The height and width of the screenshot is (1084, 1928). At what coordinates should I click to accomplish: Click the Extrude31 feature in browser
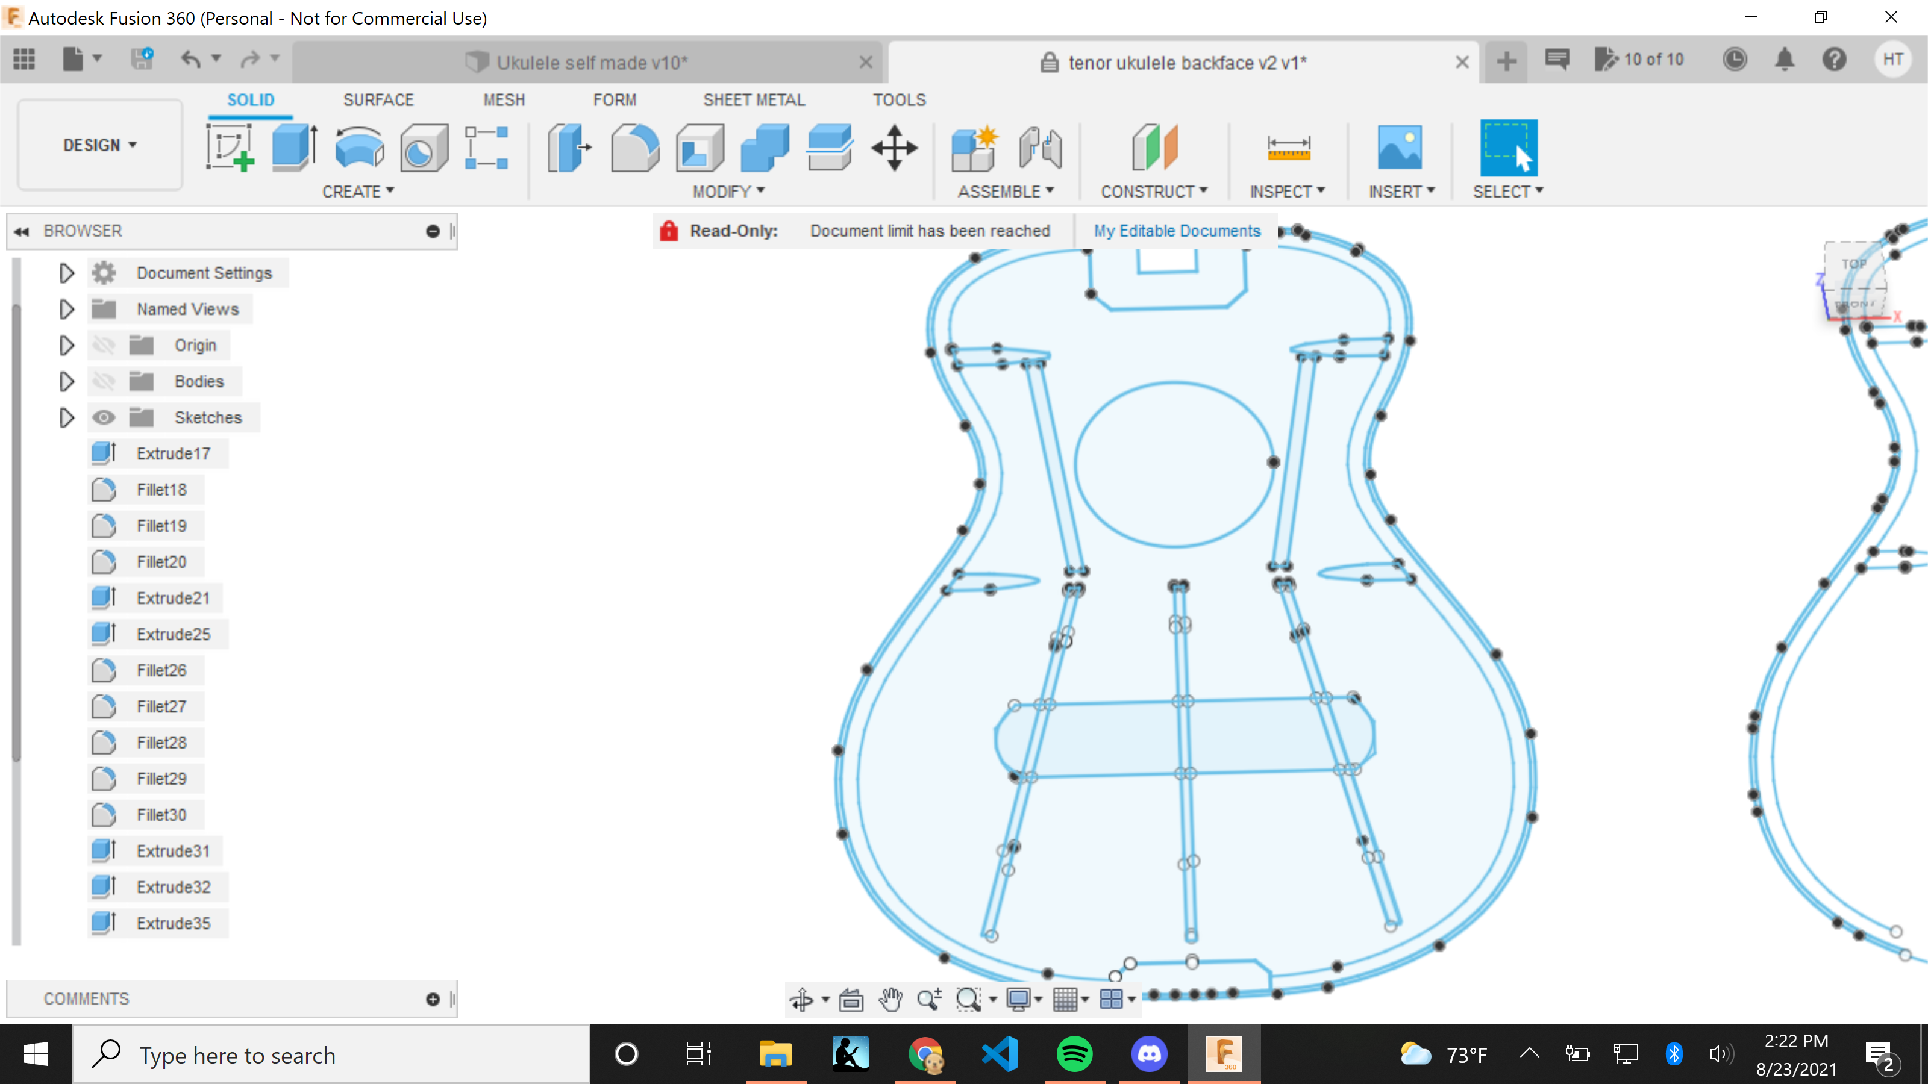[175, 850]
